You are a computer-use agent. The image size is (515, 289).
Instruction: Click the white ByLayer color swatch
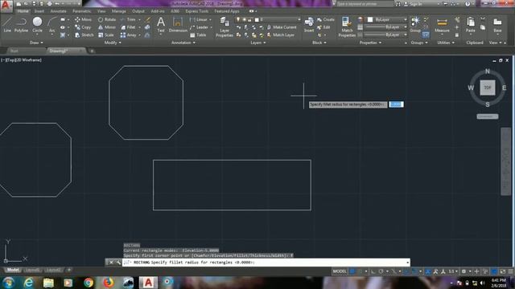(370, 19)
